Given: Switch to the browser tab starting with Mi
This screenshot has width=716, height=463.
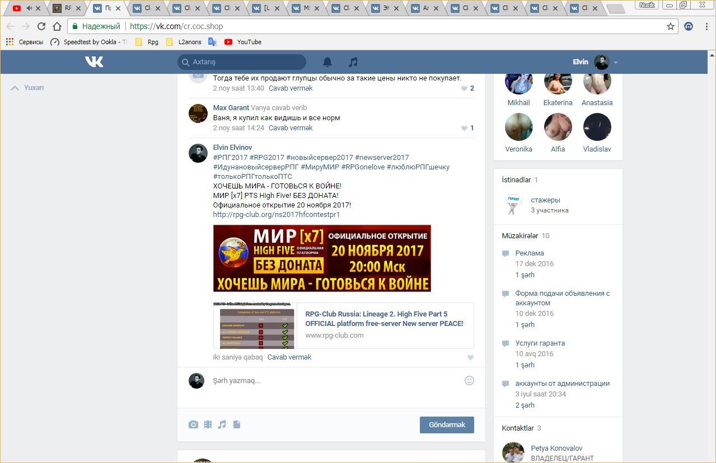Looking at the screenshot, I should [306, 8].
